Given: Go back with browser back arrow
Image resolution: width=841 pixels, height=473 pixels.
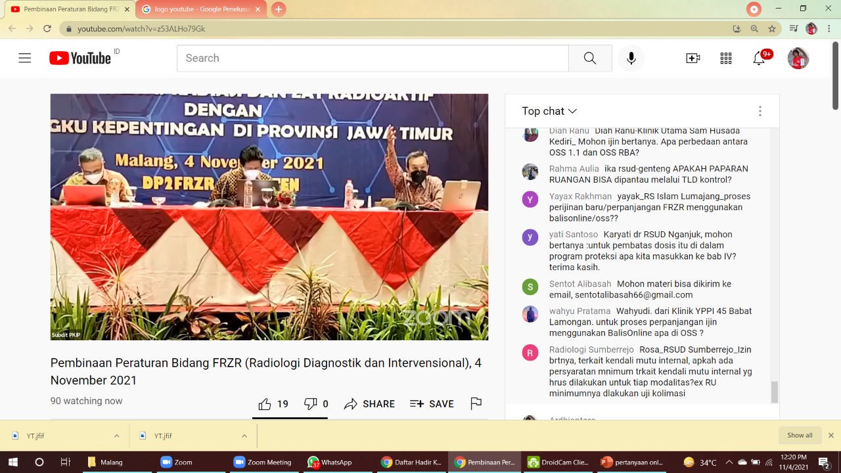Looking at the screenshot, I should coord(12,29).
